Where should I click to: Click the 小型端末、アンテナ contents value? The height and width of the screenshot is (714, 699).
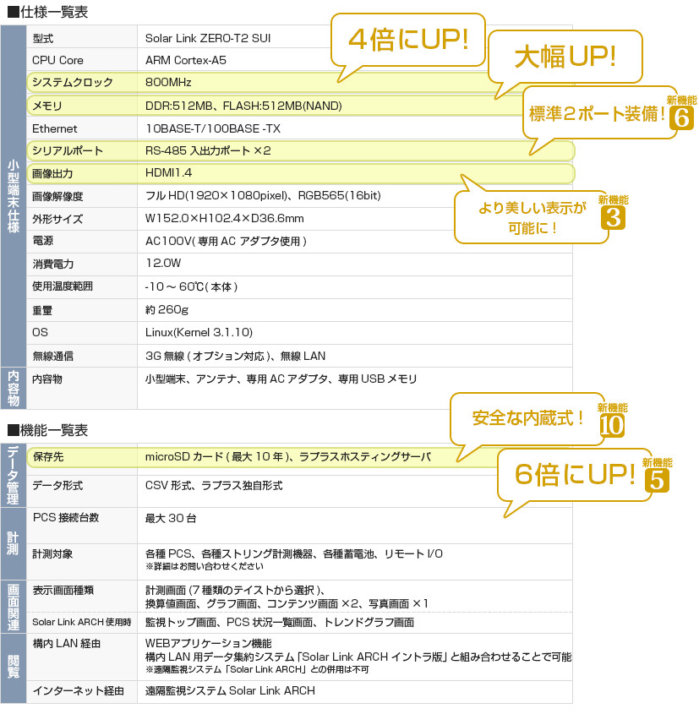(281, 379)
